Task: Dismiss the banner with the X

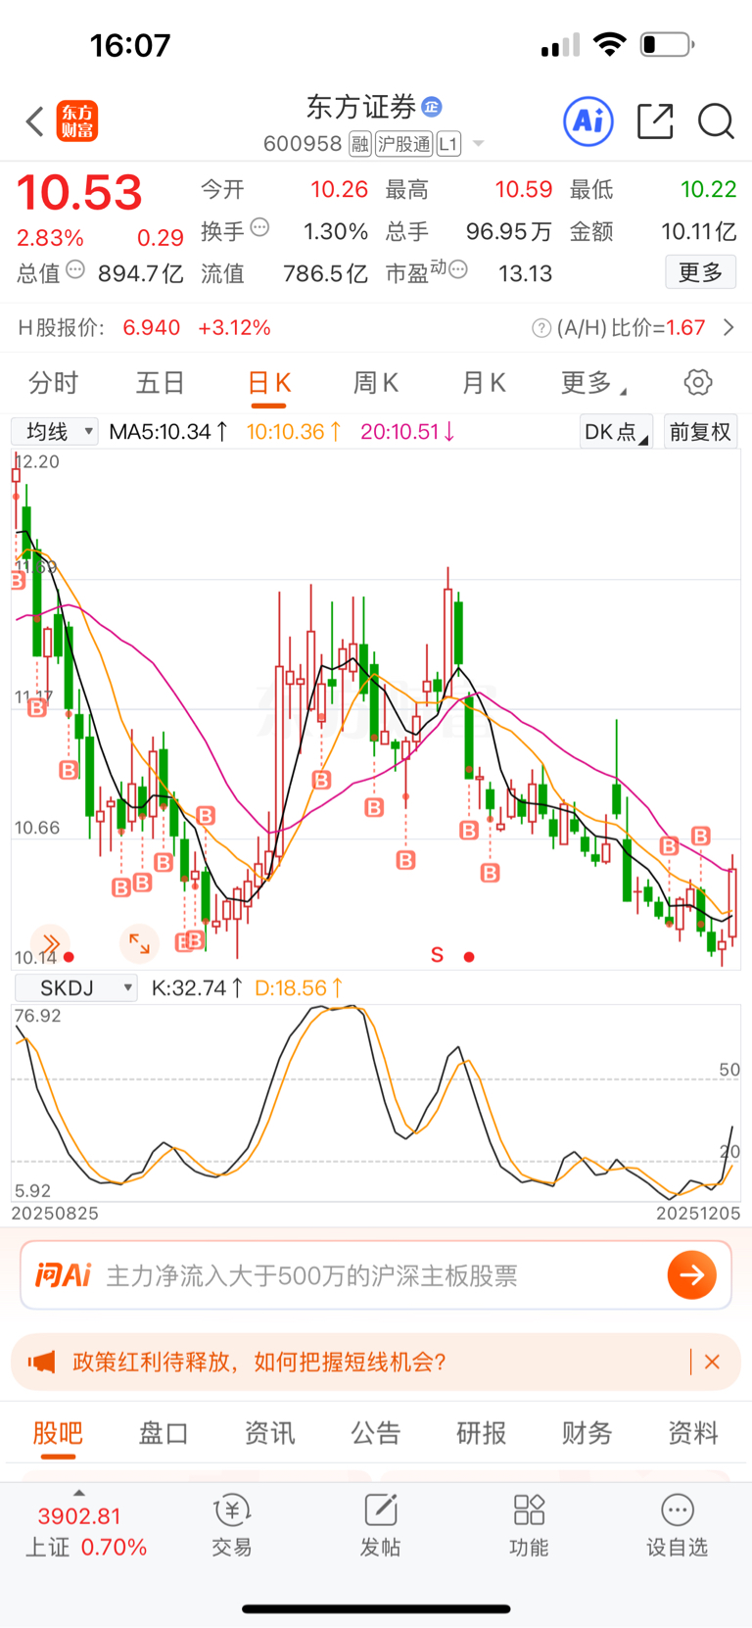Action: pos(713,1363)
